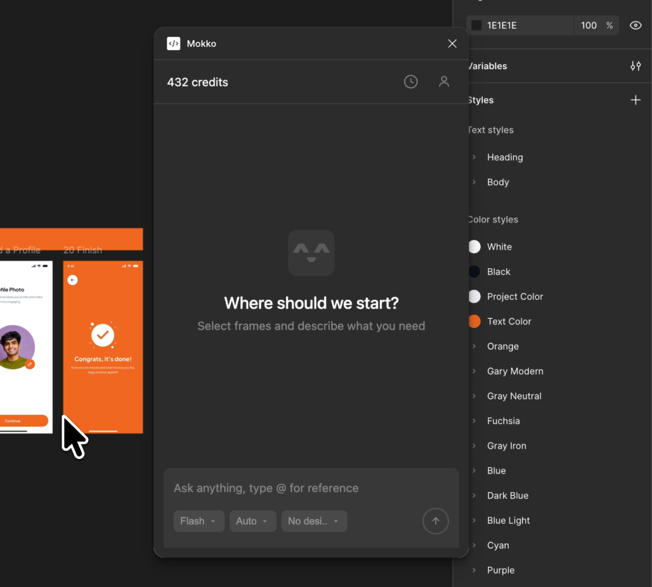Select the Gary Modern color group
The image size is (652, 587).
point(515,371)
